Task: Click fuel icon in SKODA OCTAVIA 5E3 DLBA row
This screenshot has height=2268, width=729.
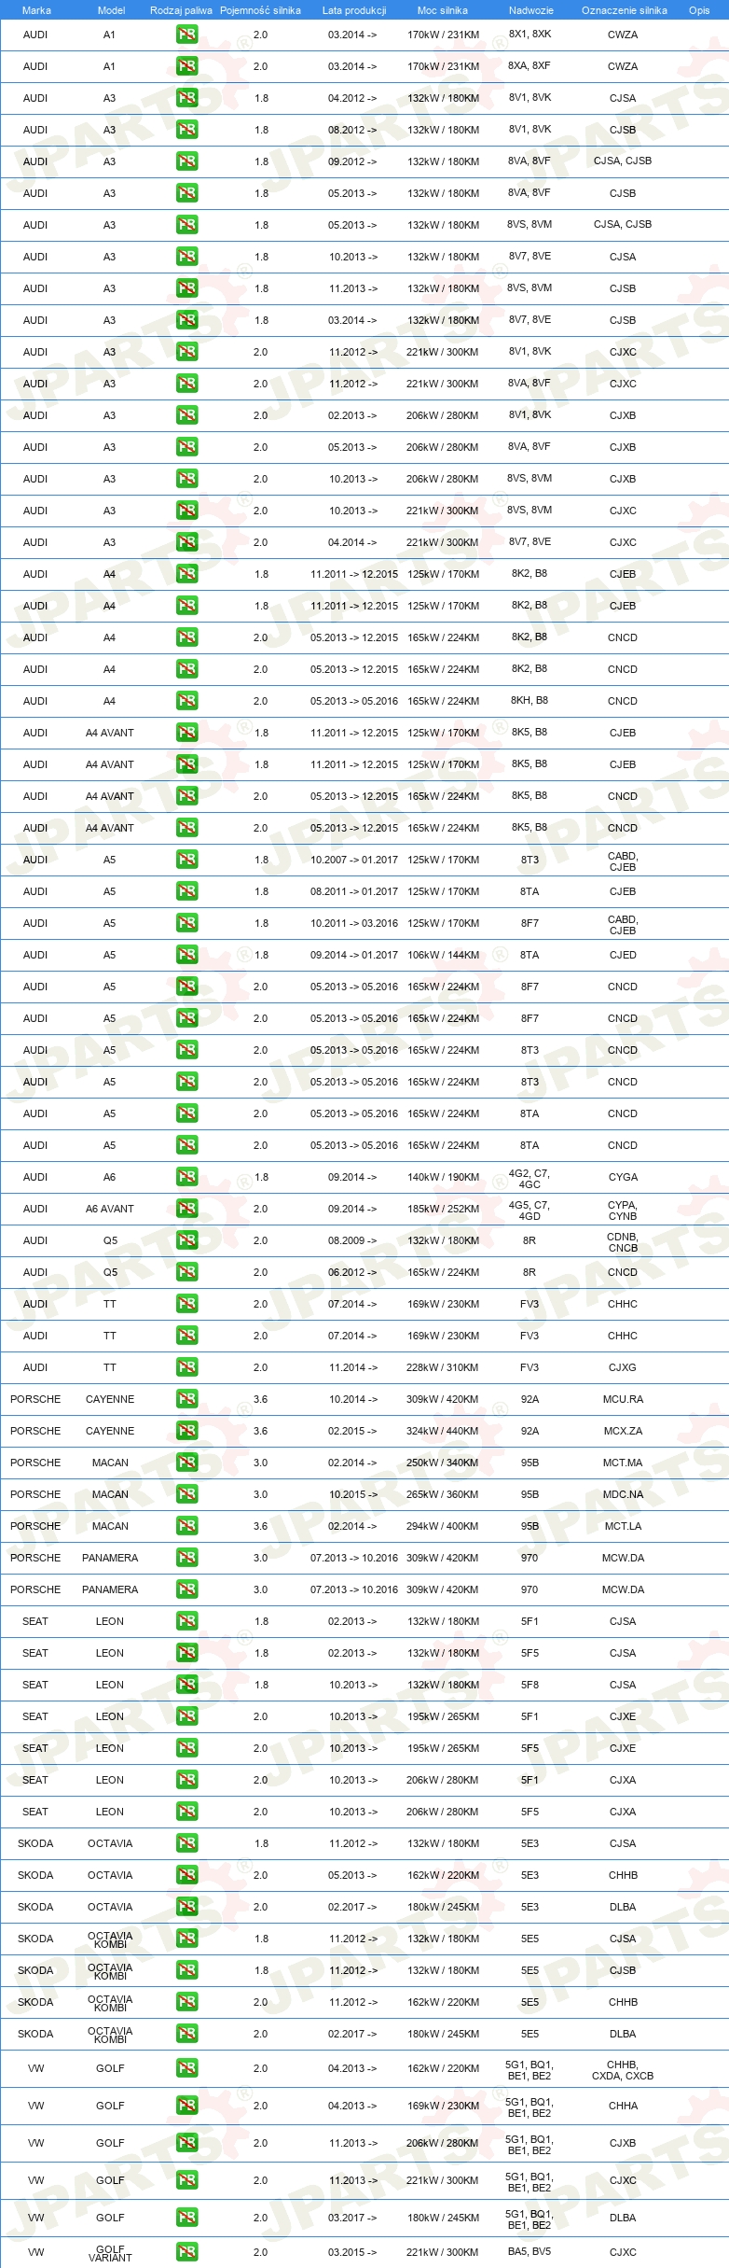Action: click(186, 1907)
